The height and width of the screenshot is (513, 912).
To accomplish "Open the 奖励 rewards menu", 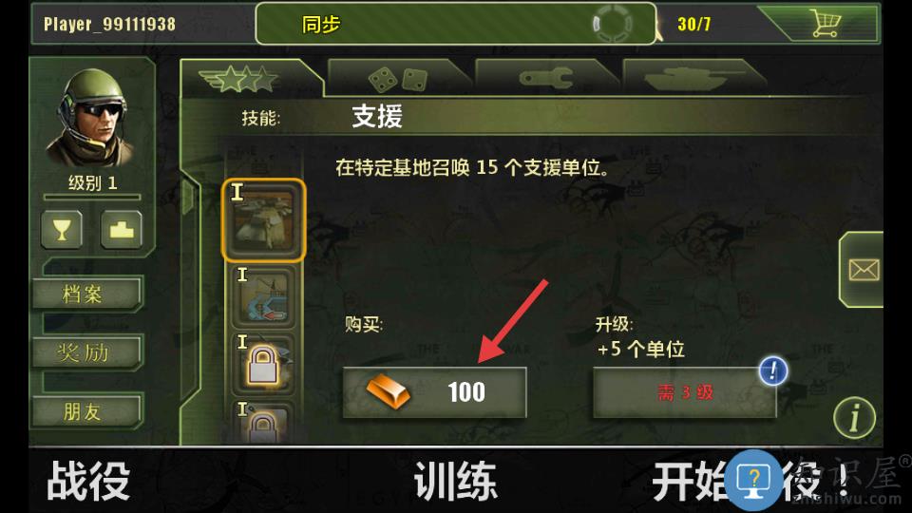I will click(x=85, y=352).
